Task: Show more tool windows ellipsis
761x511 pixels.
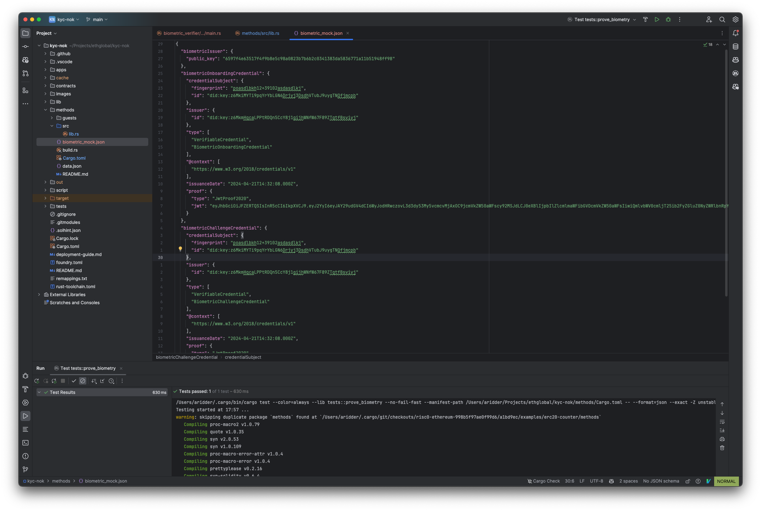Action: 25,104
